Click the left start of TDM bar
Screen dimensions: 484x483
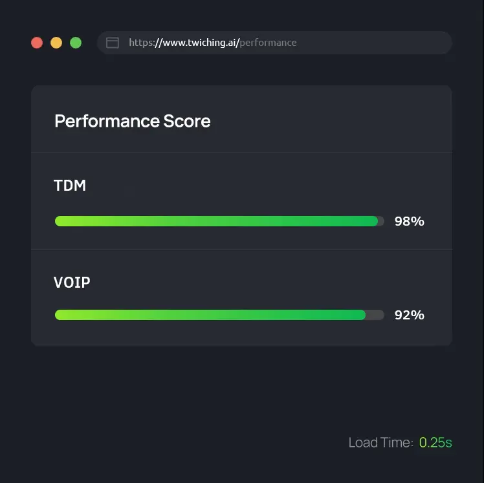click(60, 221)
